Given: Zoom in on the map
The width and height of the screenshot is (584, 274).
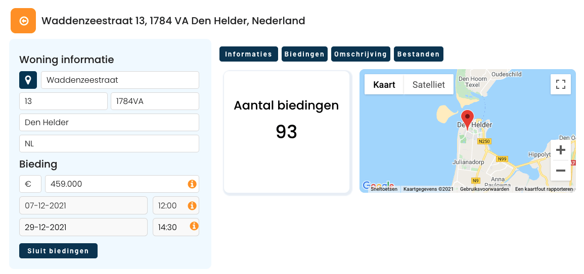Looking at the screenshot, I should click(561, 150).
